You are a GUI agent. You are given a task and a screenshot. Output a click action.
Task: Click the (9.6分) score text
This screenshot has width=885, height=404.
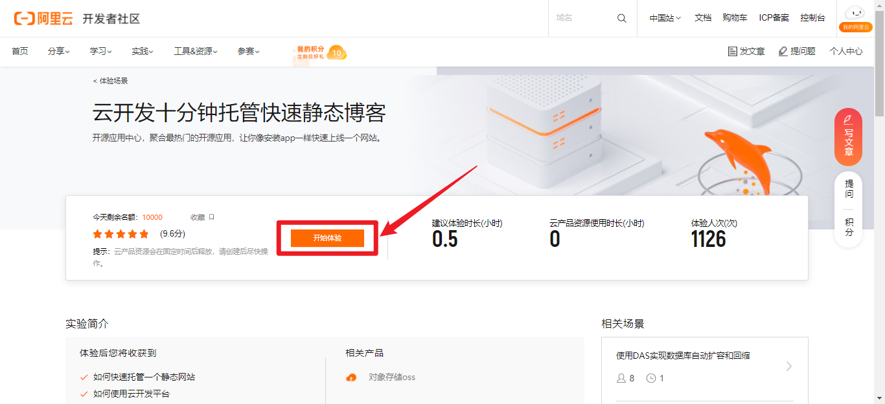pyautogui.click(x=172, y=234)
